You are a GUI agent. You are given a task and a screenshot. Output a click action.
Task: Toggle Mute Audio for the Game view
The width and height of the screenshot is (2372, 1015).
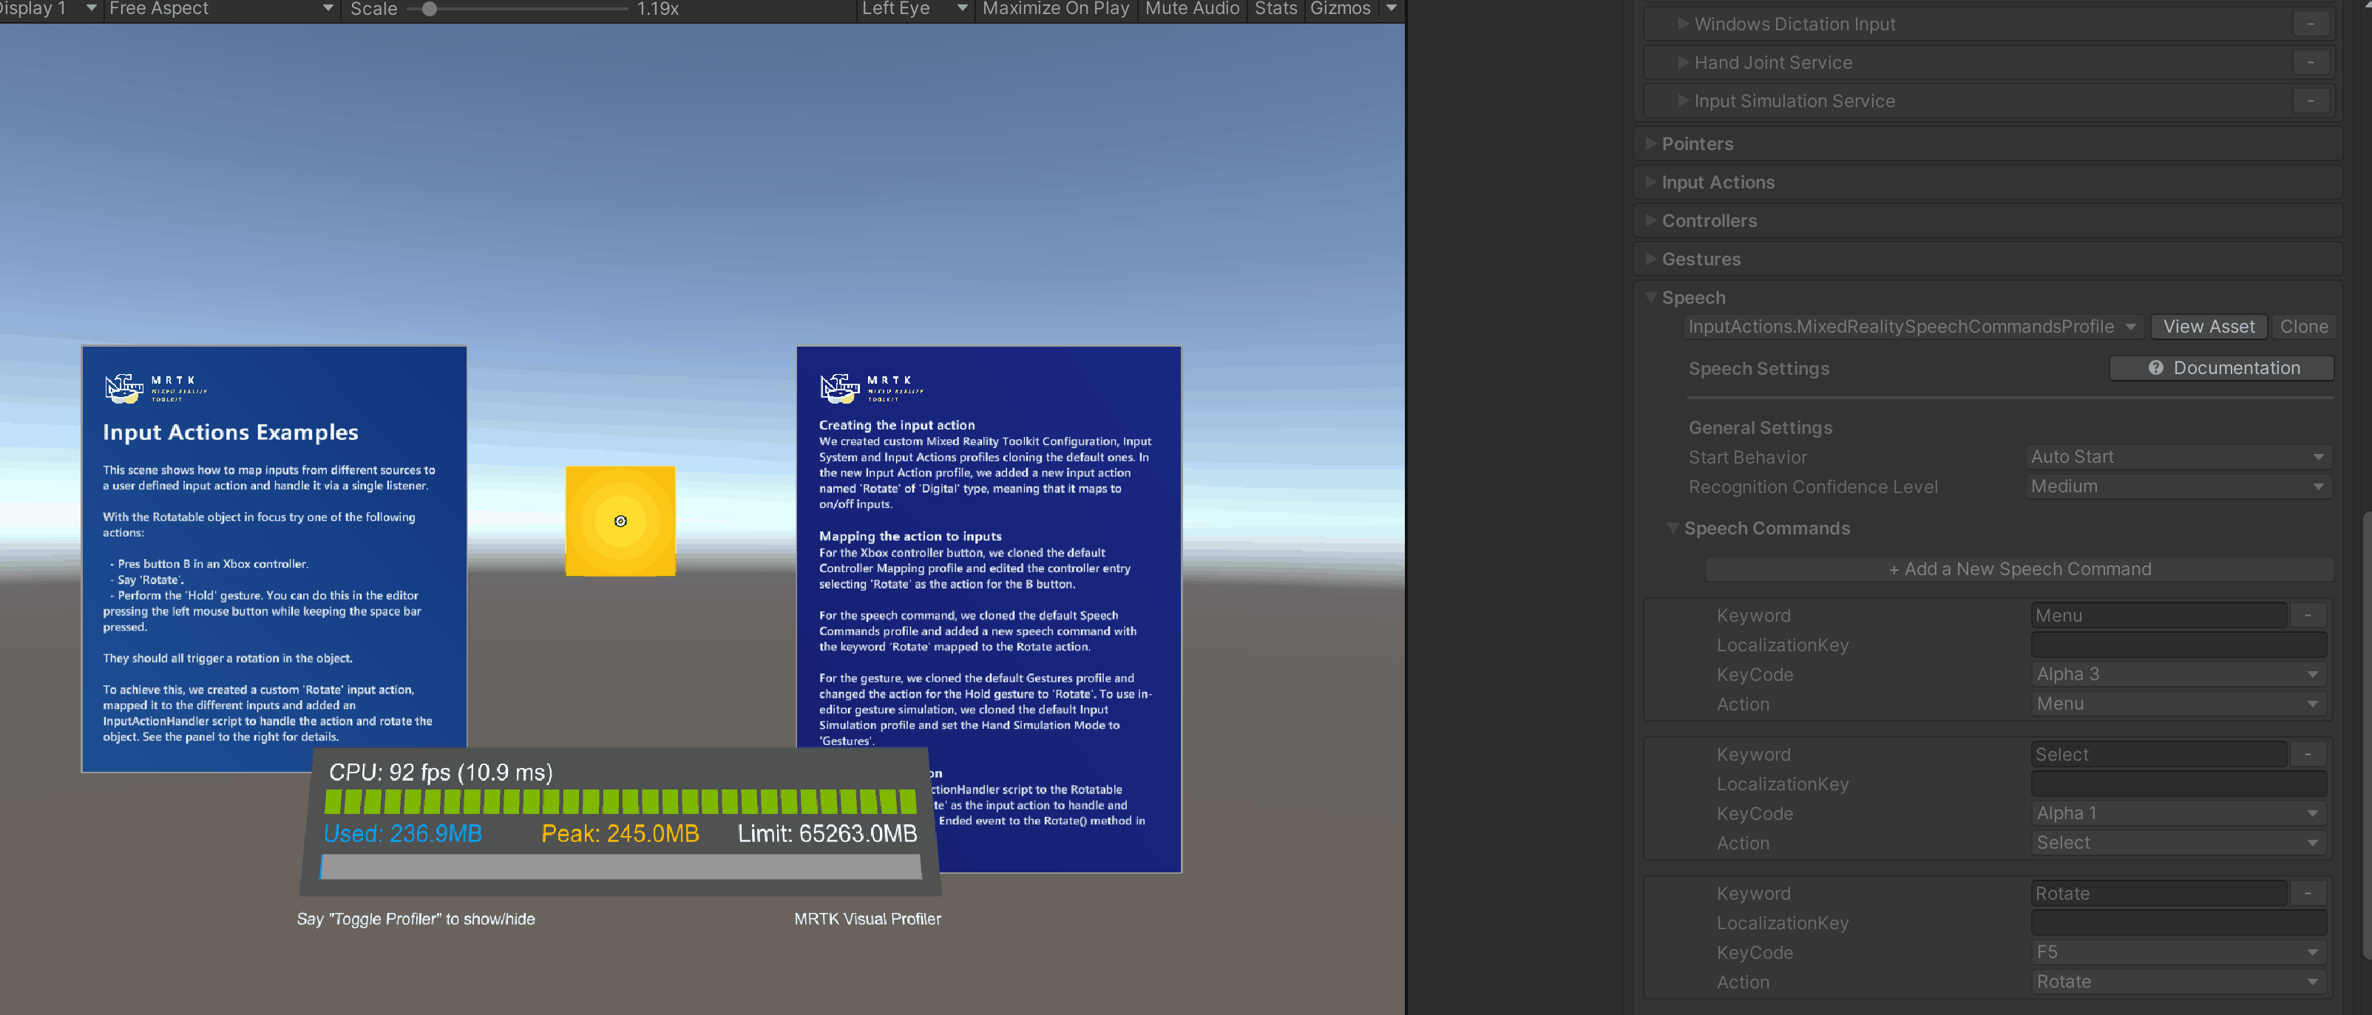(x=1191, y=9)
